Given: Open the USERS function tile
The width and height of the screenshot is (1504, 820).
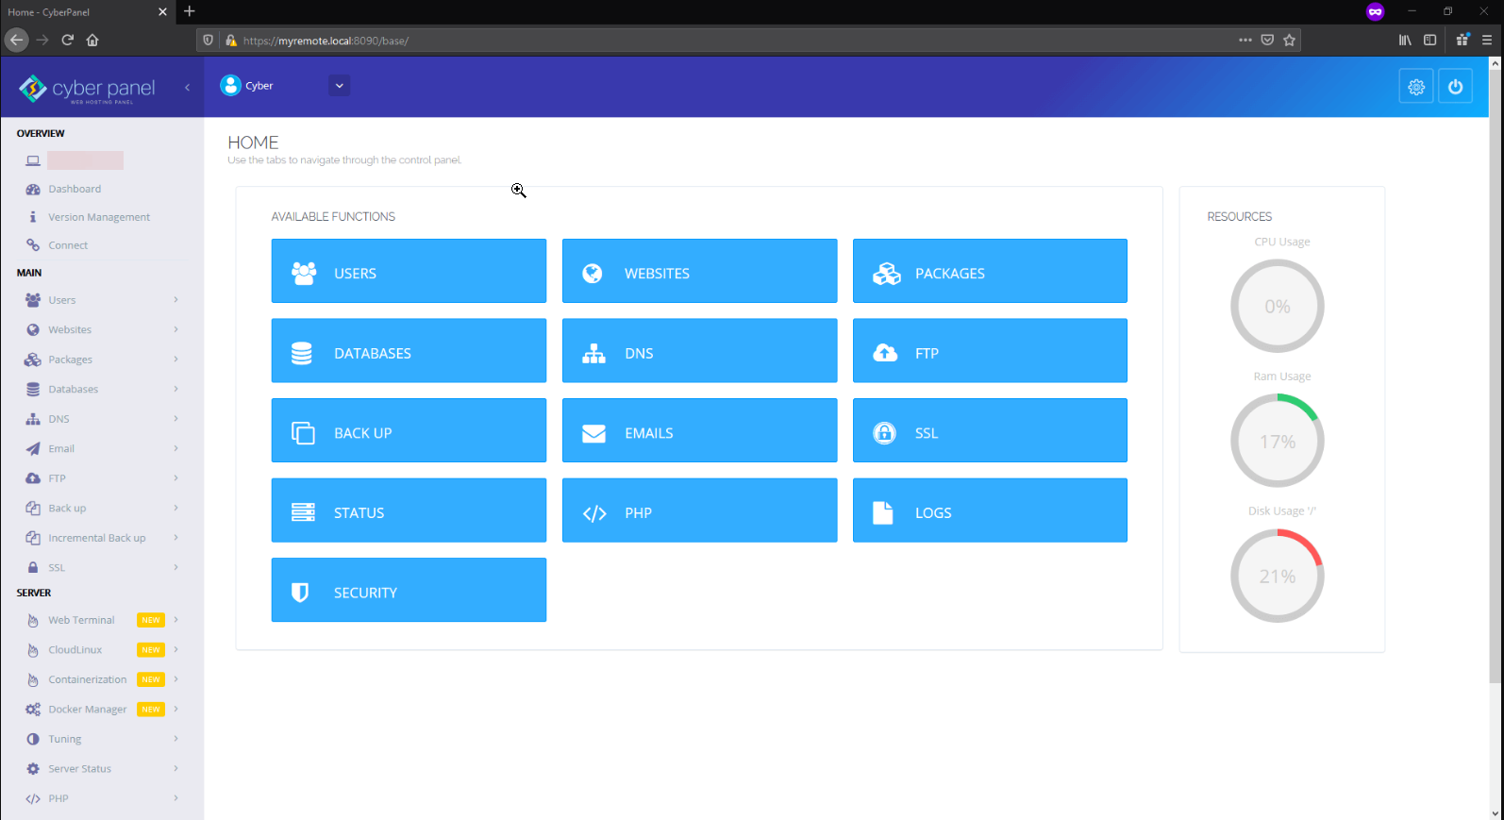Looking at the screenshot, I should [x=409, y=271].
